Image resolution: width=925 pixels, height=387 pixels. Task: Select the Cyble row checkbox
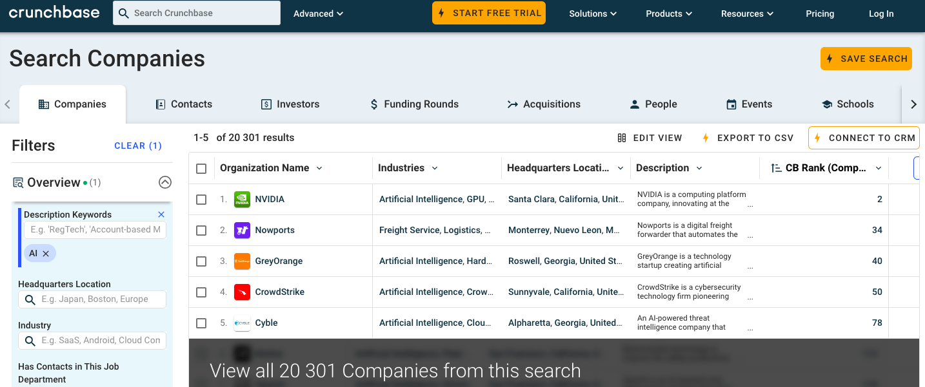pyautogui.click(x=201, y=323)
